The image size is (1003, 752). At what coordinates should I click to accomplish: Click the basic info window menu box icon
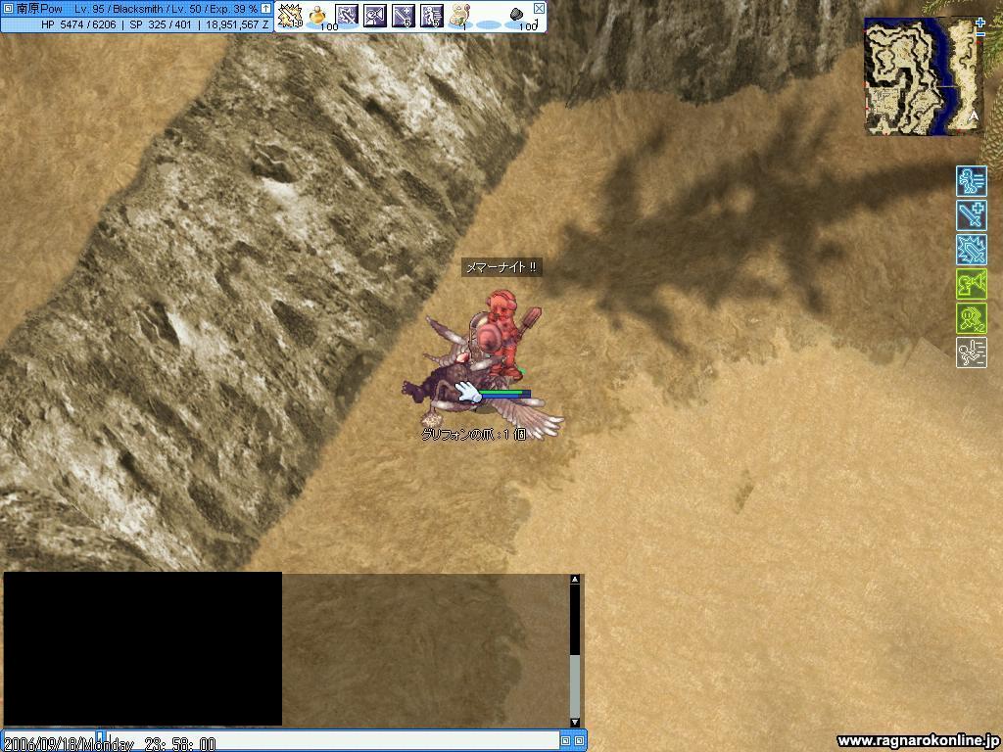click(8, 9)
